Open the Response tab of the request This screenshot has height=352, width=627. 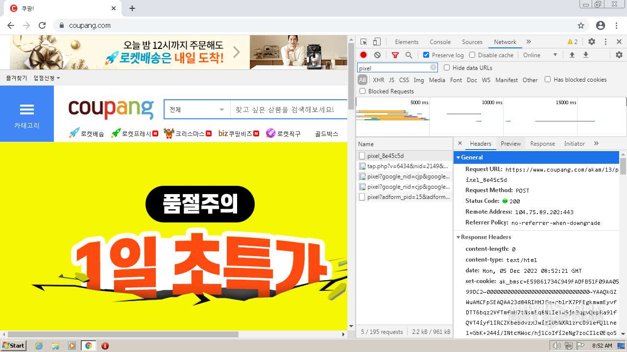tap(542, 143)
